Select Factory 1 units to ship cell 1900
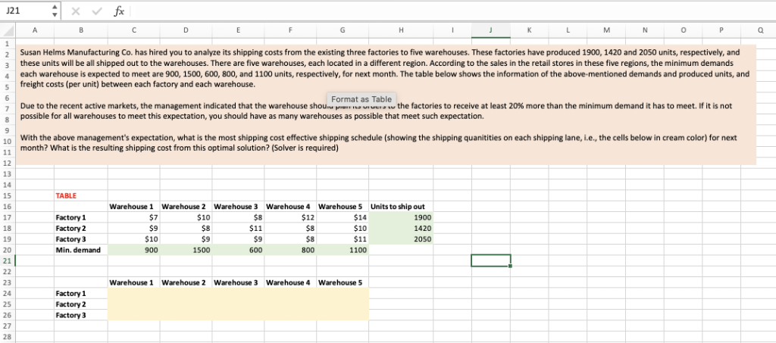The height and width of the screenshot is (343, 776). click(x=398, y=217)
